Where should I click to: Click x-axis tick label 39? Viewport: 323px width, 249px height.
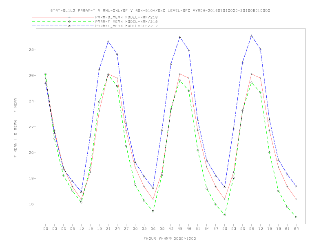click(162, 229)
